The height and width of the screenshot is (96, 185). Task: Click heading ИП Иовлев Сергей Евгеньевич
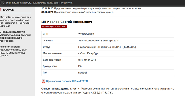tap(67, 22)
